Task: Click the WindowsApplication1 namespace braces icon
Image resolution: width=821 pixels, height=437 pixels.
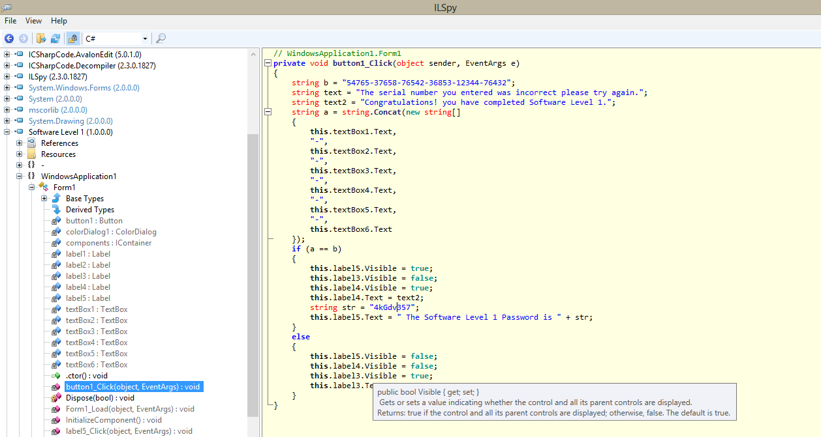Action: [31, 176]
